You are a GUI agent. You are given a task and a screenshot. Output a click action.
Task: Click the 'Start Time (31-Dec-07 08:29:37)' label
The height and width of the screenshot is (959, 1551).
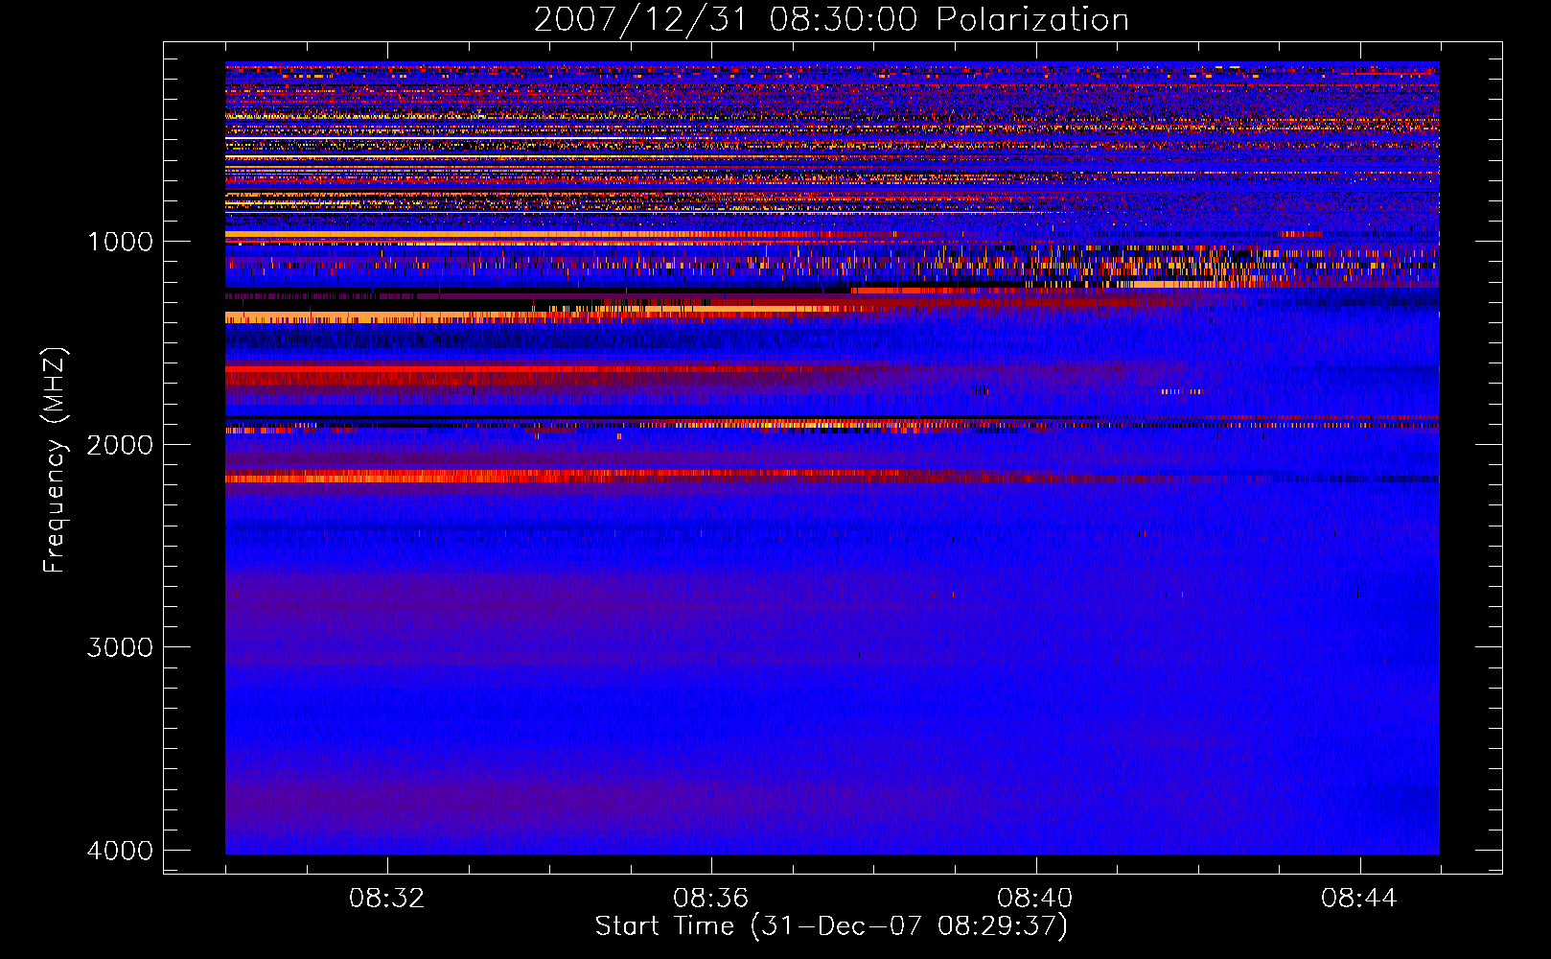[x=831, y=926]
